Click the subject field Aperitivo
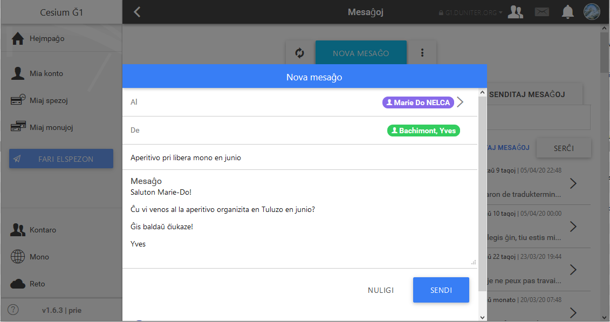 point(299,157)
